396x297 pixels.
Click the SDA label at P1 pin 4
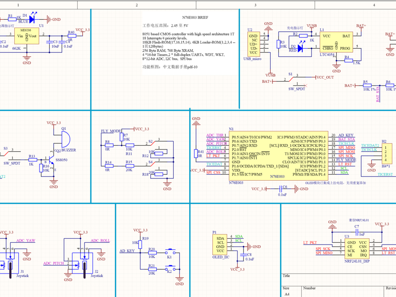click(239, 237)
